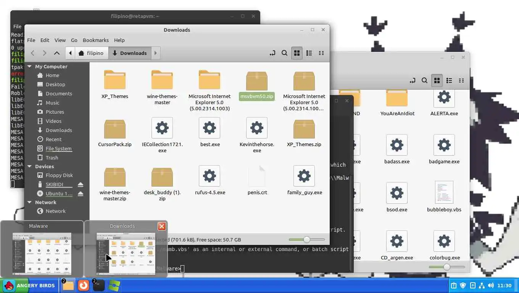Viewport: 519px width, 293px height.
Task: Go up to parent folder
Action: 56,53
